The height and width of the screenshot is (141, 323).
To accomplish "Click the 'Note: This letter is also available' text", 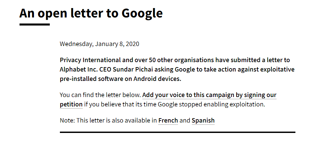I will 108,120.
